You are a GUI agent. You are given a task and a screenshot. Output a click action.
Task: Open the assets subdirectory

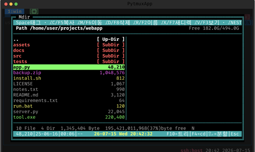click(69, 45)
